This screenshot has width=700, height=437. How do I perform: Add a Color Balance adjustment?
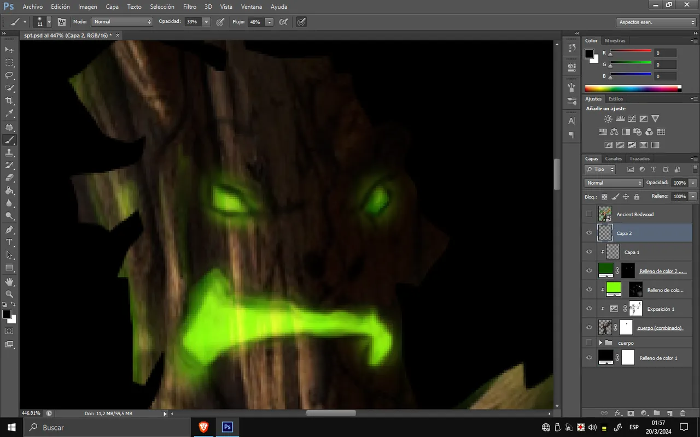pos(614,132)
